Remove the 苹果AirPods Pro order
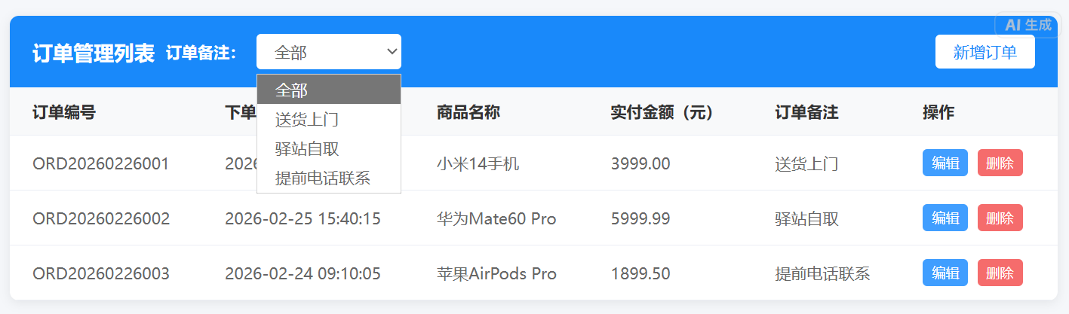The height and width of the screenshot is (314, 1069). pyautogui.click(x=1000, y=273)
